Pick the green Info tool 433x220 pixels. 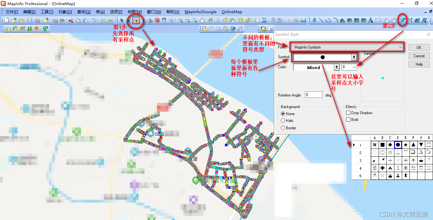210,20
